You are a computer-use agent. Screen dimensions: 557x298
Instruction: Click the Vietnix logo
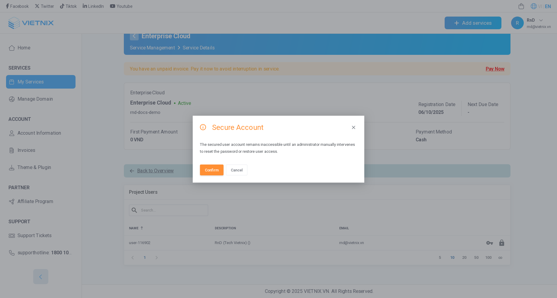31,23
